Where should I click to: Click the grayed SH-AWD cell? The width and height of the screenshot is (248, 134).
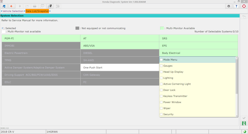pos(120,60)
